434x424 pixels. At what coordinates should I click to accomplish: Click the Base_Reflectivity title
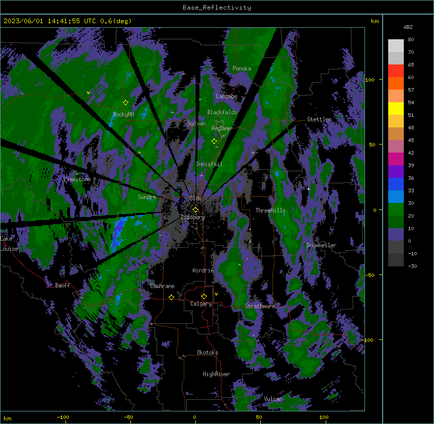click(217, 8)
